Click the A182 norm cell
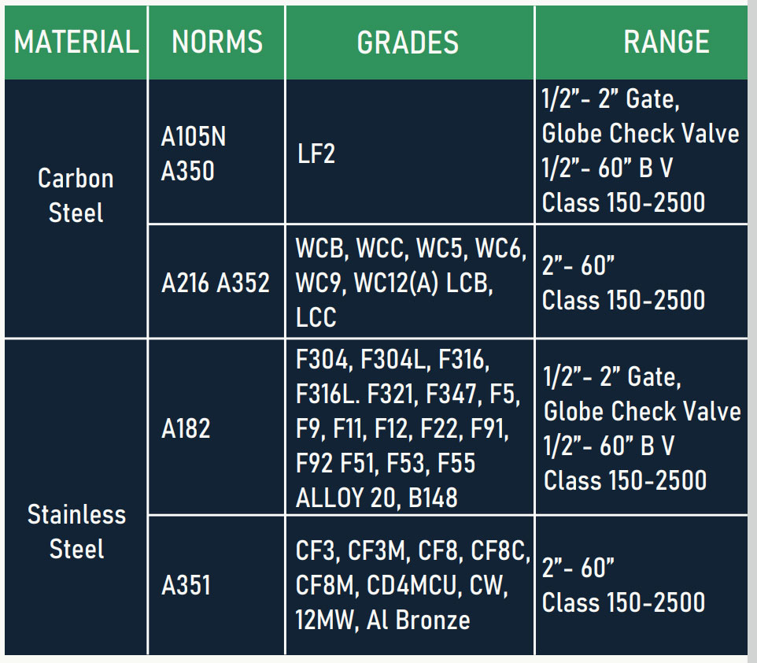Screen dimensions: 757x663 pos(186,428)
